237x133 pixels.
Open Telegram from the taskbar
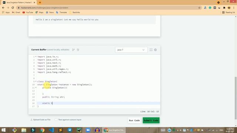tap(70, 130)
